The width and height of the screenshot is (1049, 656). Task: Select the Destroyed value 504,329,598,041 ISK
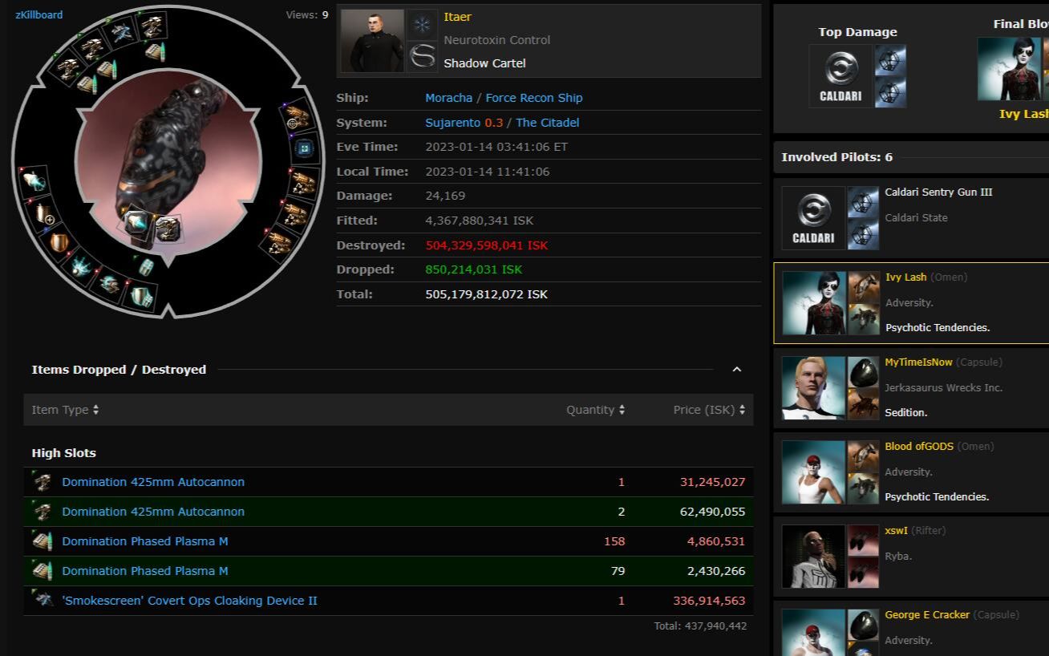point(487,245)
